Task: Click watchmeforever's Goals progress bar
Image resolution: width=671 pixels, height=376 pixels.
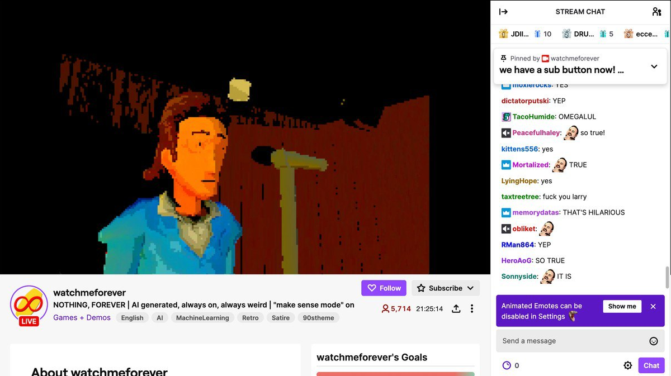Action: [395, 374]
